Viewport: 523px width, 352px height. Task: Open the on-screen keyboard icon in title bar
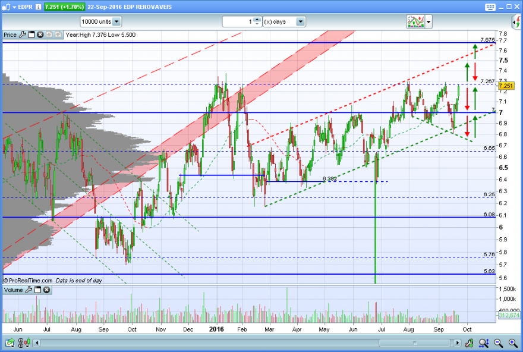490,7
